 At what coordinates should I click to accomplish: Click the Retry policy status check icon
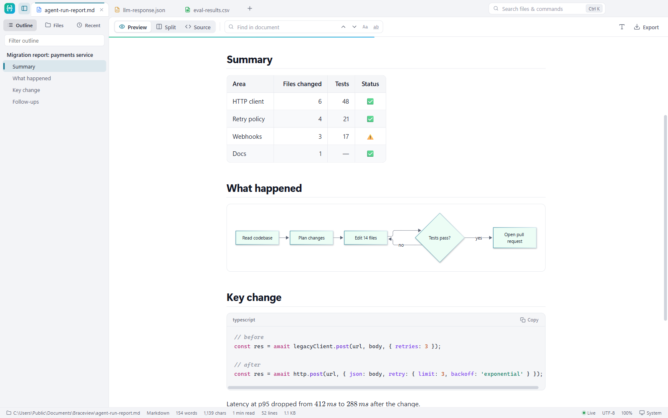pyautogui.click(x=370, y=119)
